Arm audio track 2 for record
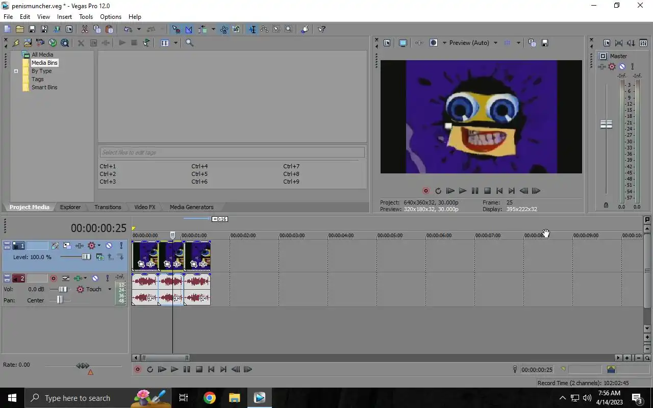 53,278
